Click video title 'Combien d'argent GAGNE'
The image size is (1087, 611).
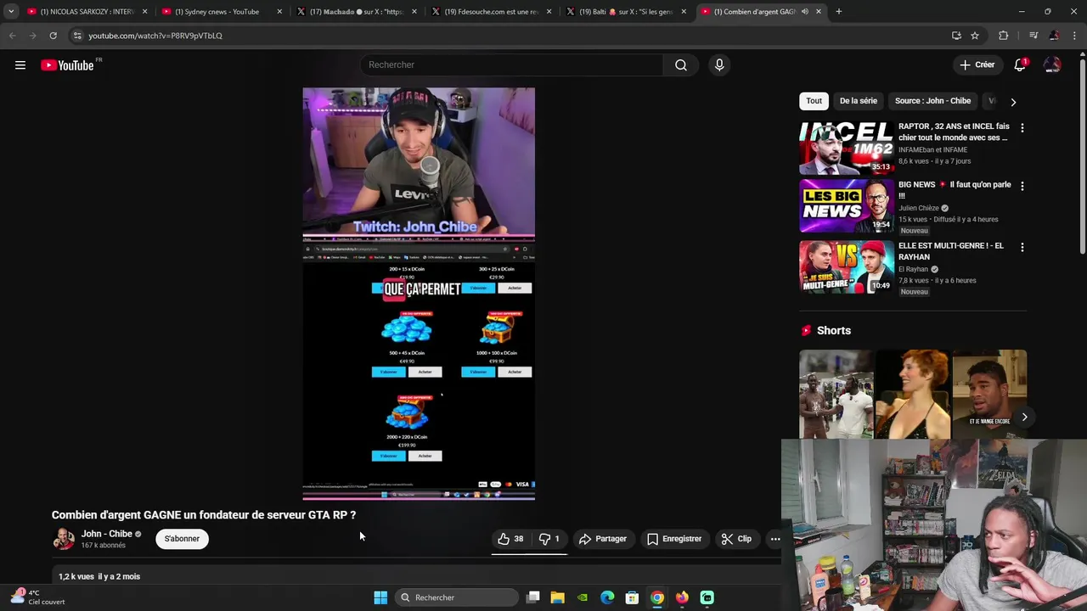[x=204, y=515]
